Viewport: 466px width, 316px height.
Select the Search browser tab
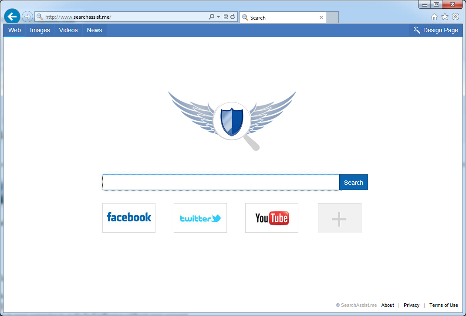coord(283,17)
